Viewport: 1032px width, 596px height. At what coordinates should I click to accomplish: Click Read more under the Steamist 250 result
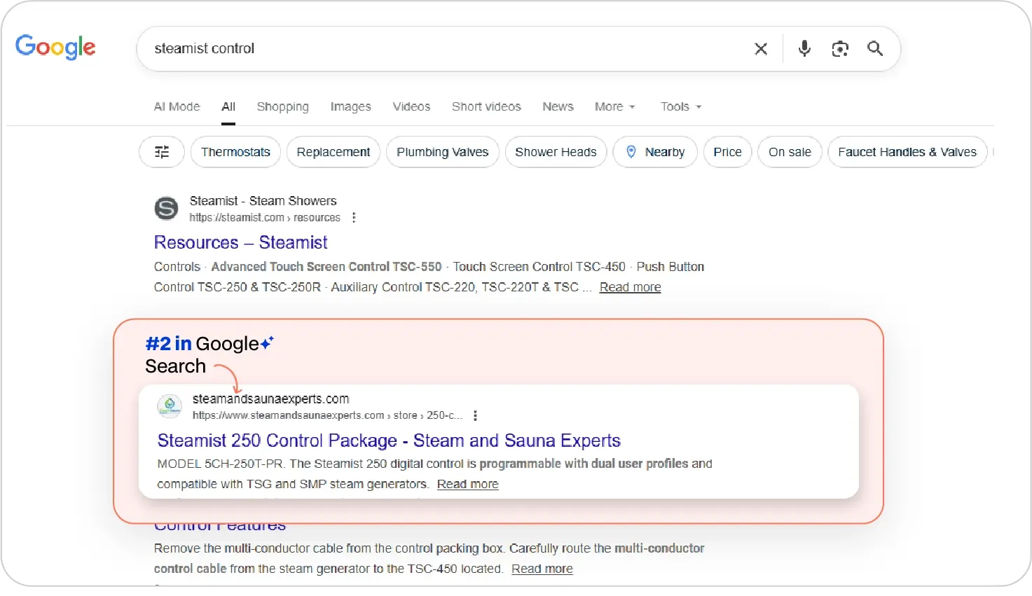467,484
